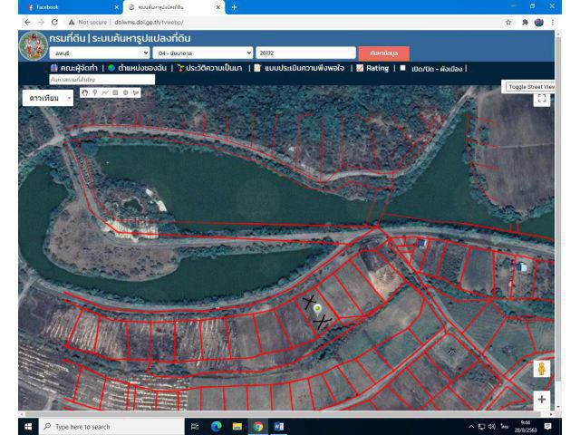Select the hand pan drawing tool
Image resolution: width=580 pixels, height=435 pixels.
point(85,92)
